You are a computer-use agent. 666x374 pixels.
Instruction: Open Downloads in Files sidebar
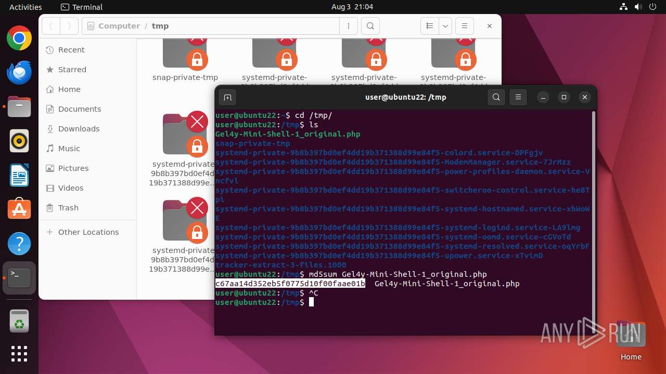(x=87, y=129)
